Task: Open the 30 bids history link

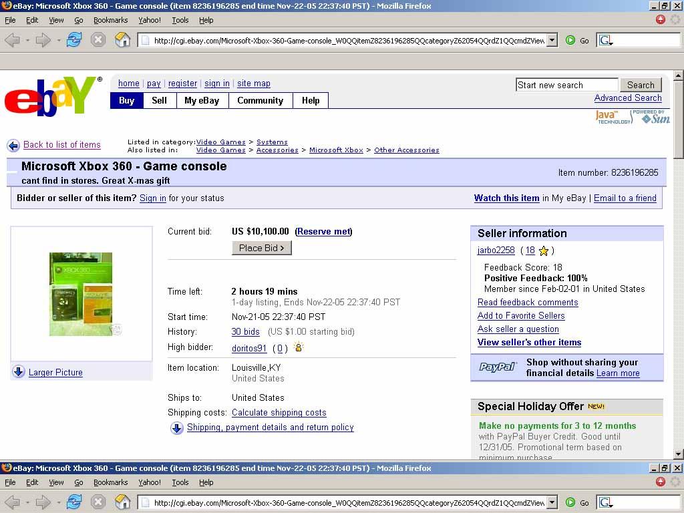Action: pyautogui.click(x=245, y=332)
